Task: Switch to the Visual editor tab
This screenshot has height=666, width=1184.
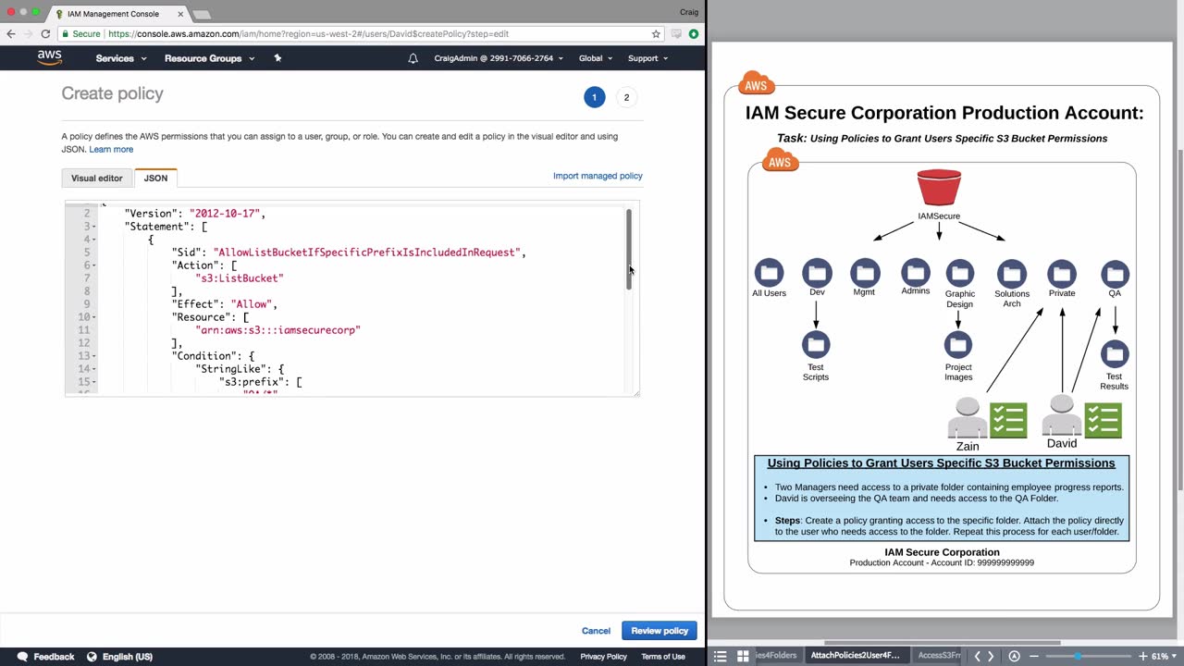Action: click(x=97, y=178)
